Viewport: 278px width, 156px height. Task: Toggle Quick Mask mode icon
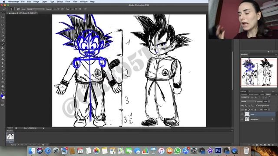3,101
